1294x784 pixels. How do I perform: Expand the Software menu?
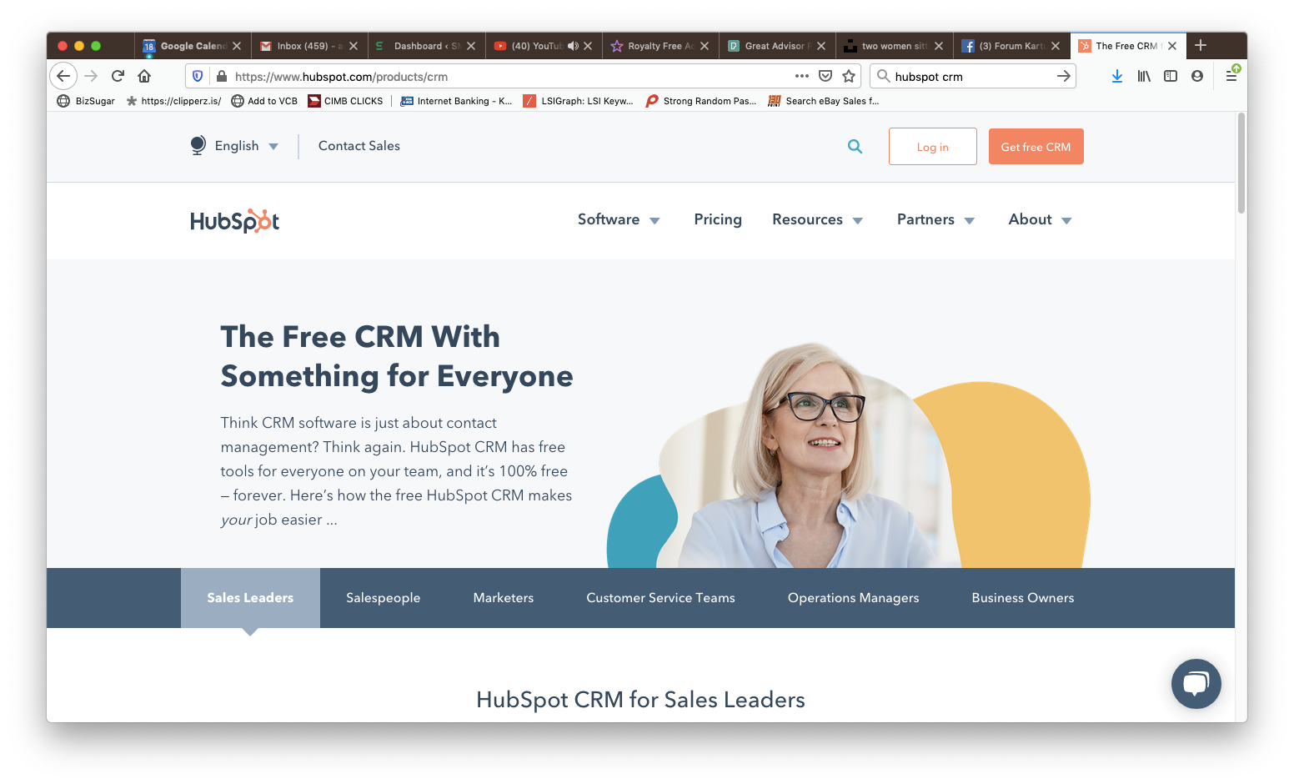click(x=619, y=219)
